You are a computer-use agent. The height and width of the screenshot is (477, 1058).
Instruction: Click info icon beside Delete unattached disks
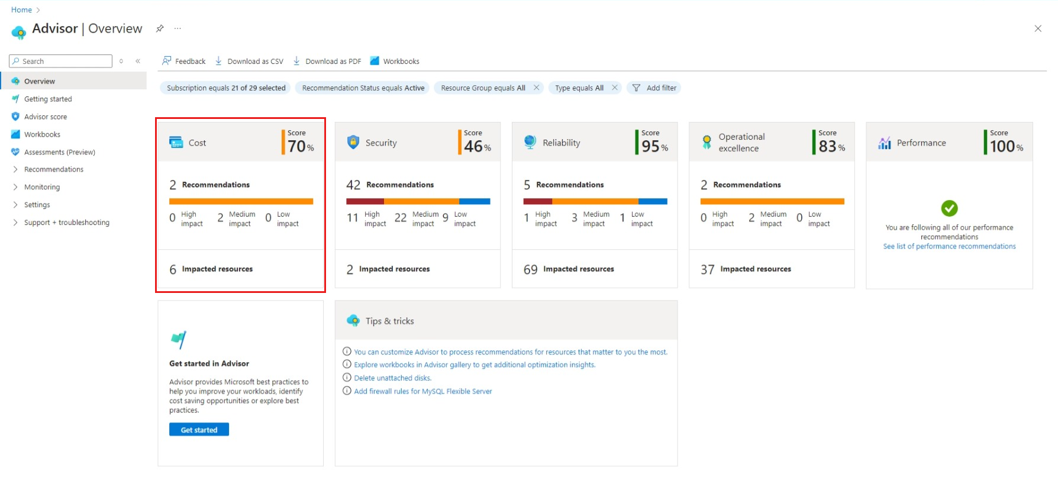coord(347,378)
